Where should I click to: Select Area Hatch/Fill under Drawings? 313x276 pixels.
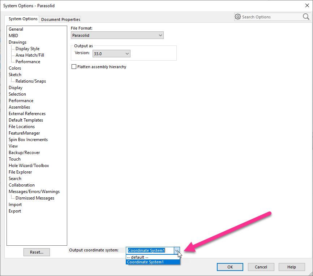point(30,55)
